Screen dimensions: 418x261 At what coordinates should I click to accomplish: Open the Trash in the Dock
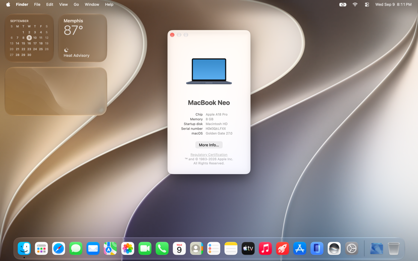pos(393,249)
